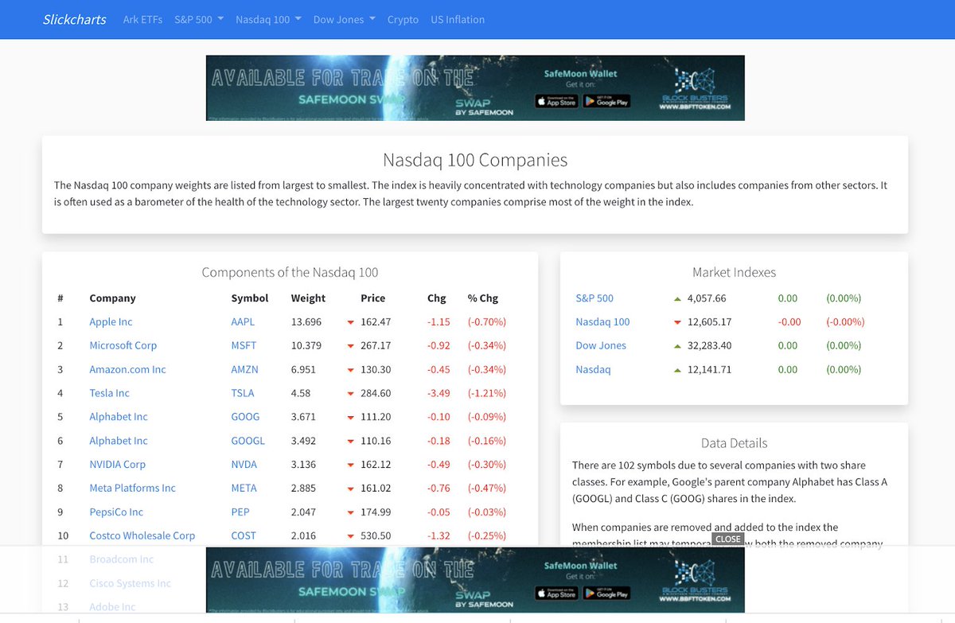Viewport: 955px width, 623px height.
Task: Click red down arrow beside Apple price
Action: coord(350,322)
